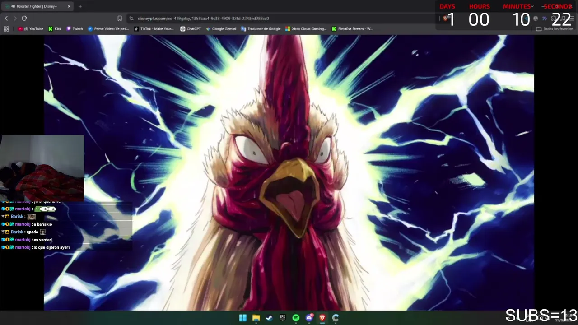The image size is (578, 325).
Task: Open File Explorer from the taskbar
Action: [256, 318]
